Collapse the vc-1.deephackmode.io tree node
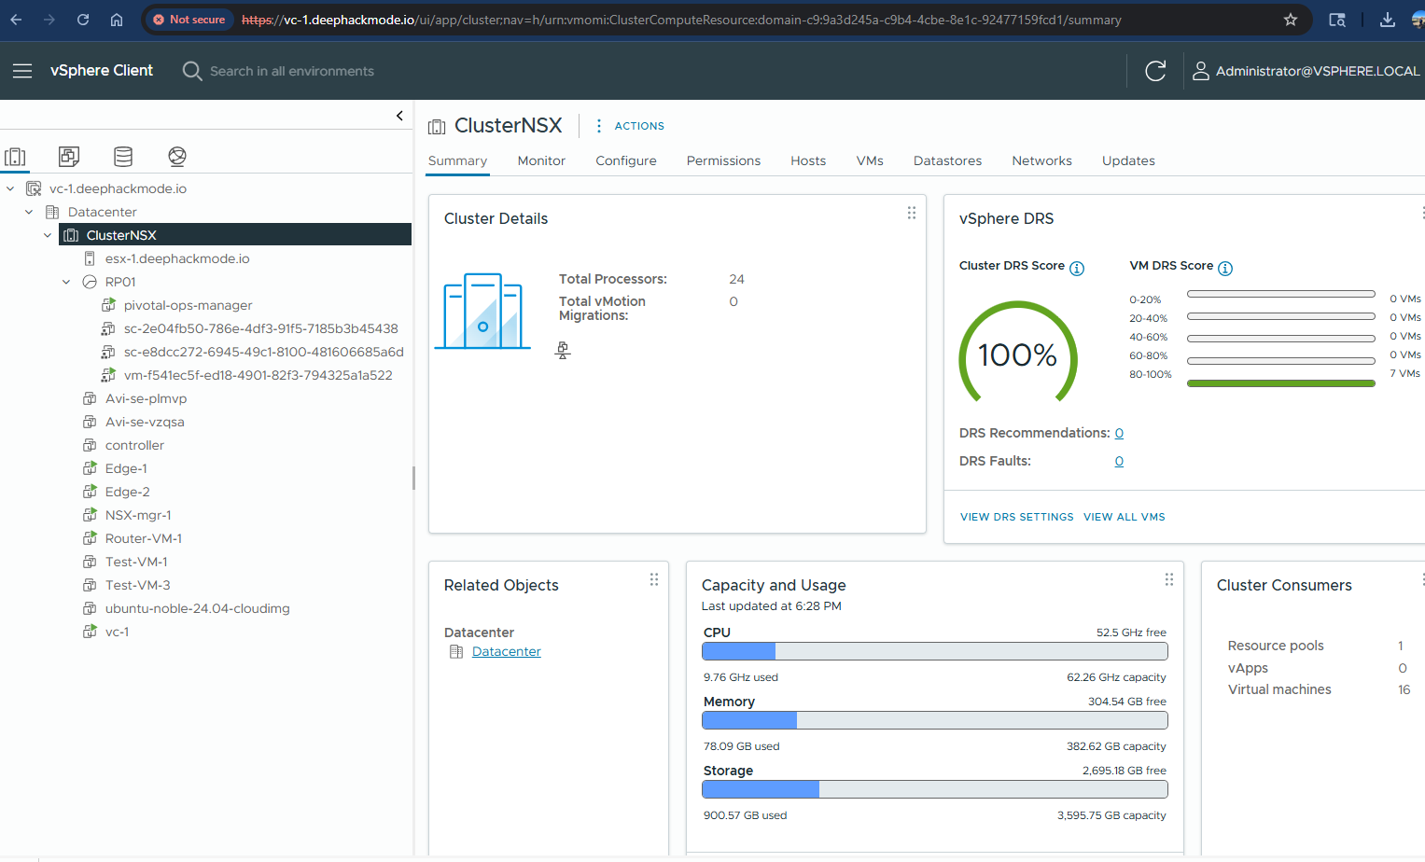Screen dimensions: 1425x862 10,188
